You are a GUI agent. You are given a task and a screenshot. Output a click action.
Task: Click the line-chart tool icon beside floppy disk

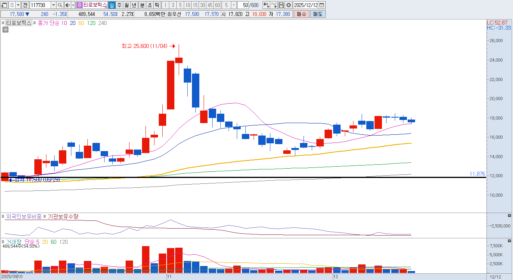click(274, 5)
